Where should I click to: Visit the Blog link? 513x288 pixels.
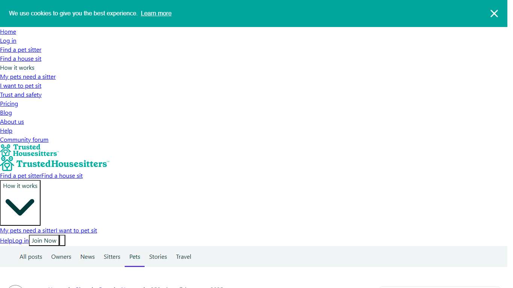(6, 113)
